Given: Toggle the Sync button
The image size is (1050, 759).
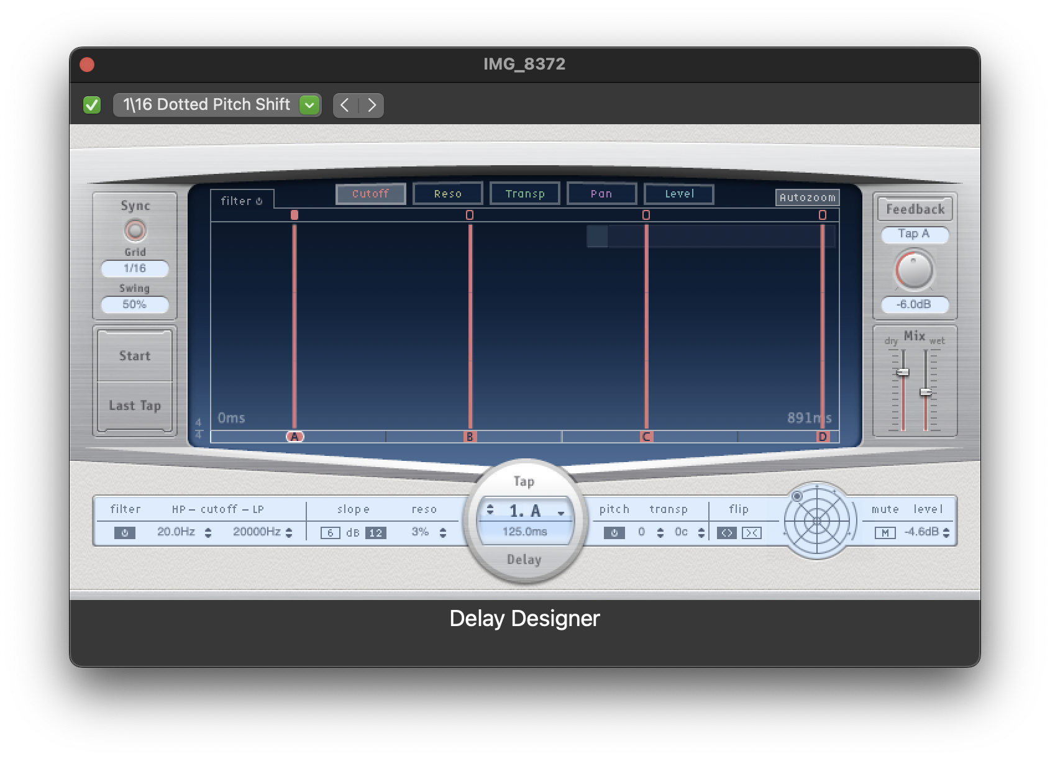Looking at the screenshot, I should coord(135,230).
